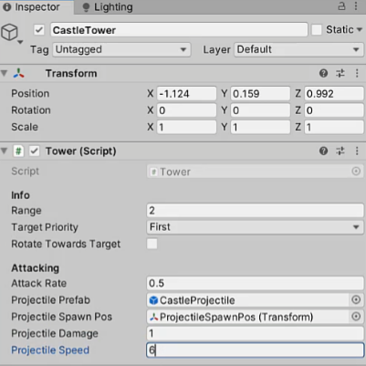This screenshot has width=366, height=366.
Task: Edit Scale X field
Action: pyautogui.click(x=186, y=127)
